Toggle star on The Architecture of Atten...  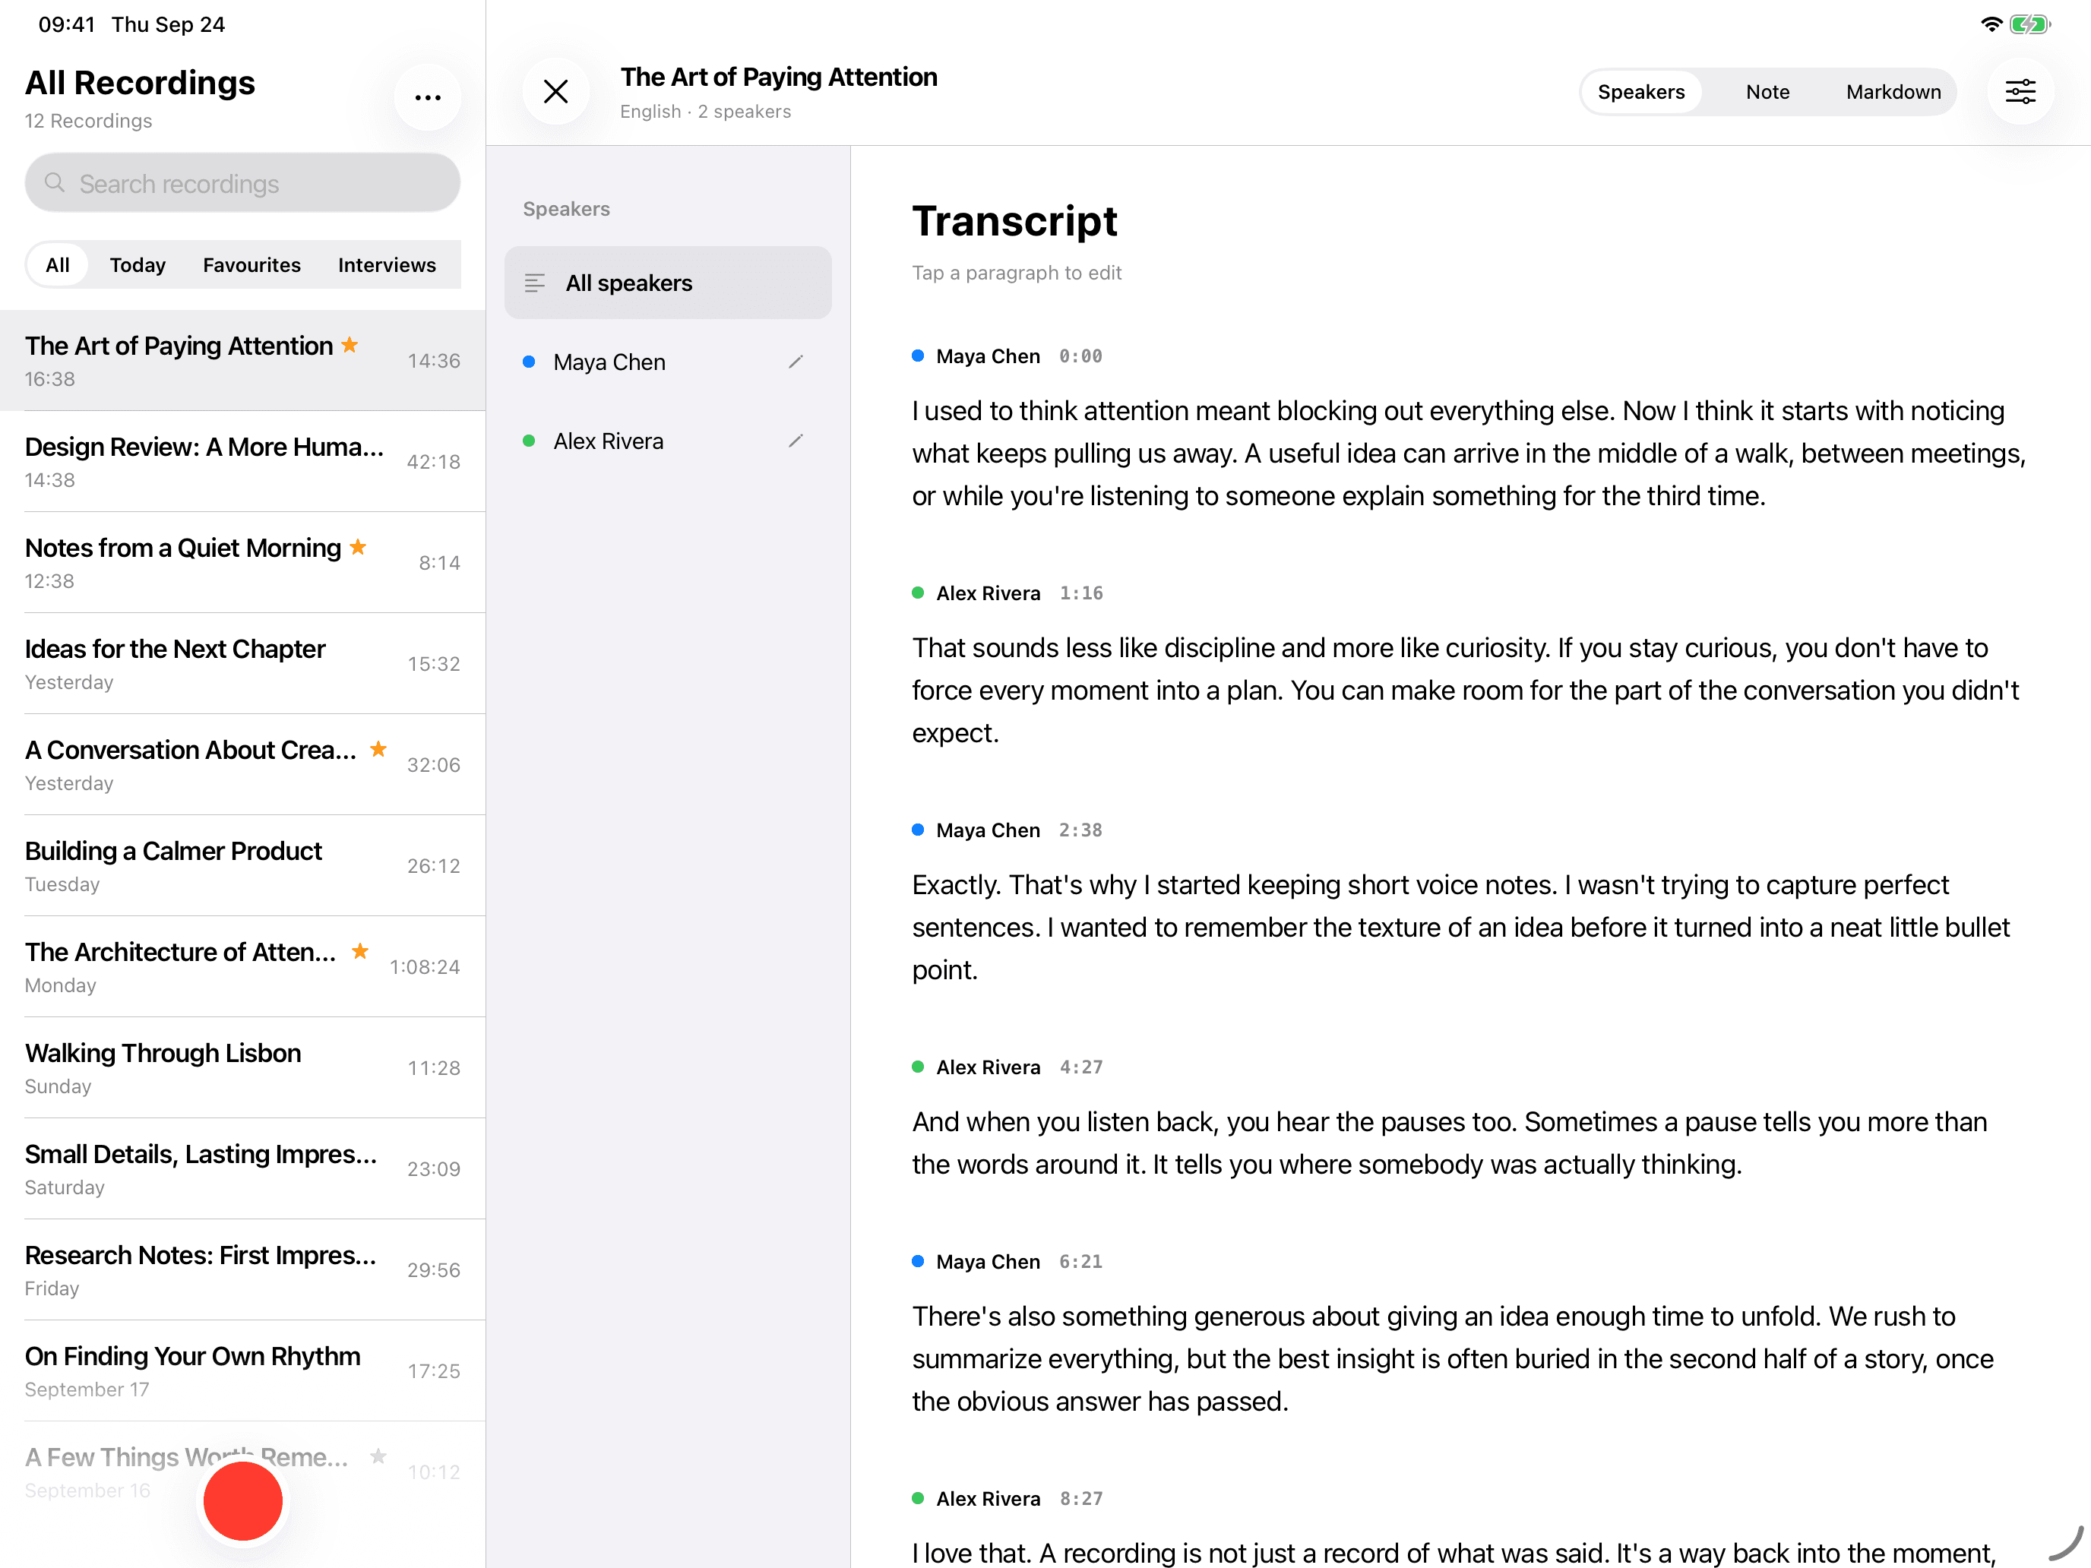click(360, 951)
